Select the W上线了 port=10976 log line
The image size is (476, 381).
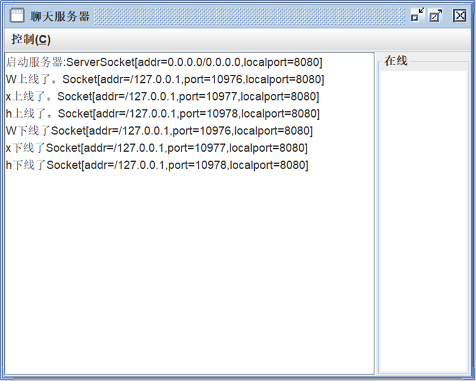point(165,79)
